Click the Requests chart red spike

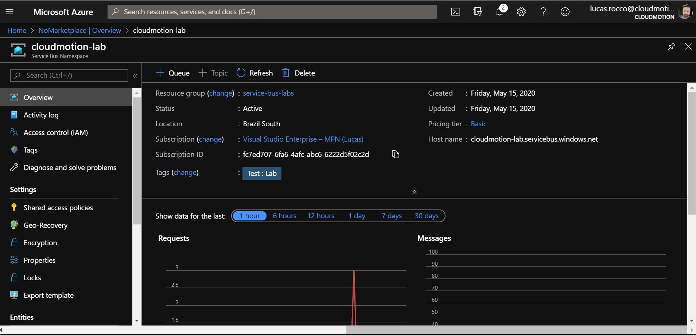pos(354,297)
